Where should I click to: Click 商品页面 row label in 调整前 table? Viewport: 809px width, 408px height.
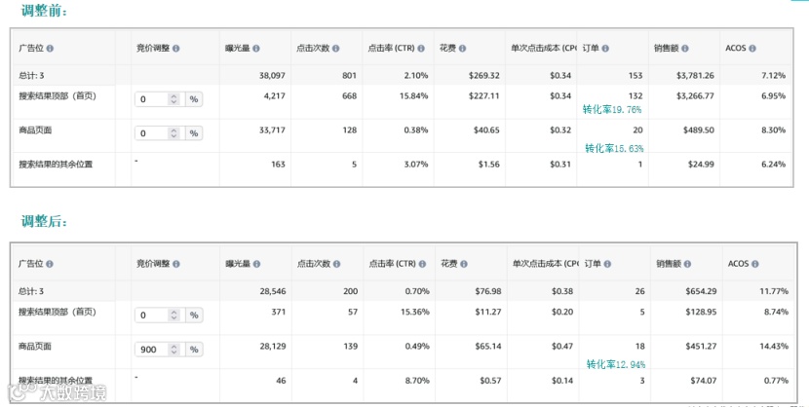pyautogui.click(x=35, y=130)
